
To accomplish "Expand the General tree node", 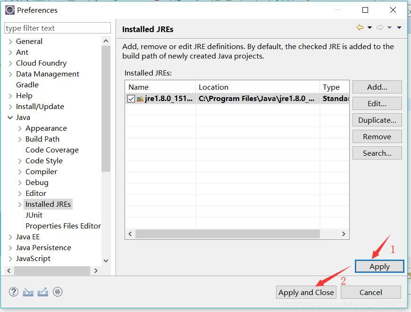I will pos(10,42).
